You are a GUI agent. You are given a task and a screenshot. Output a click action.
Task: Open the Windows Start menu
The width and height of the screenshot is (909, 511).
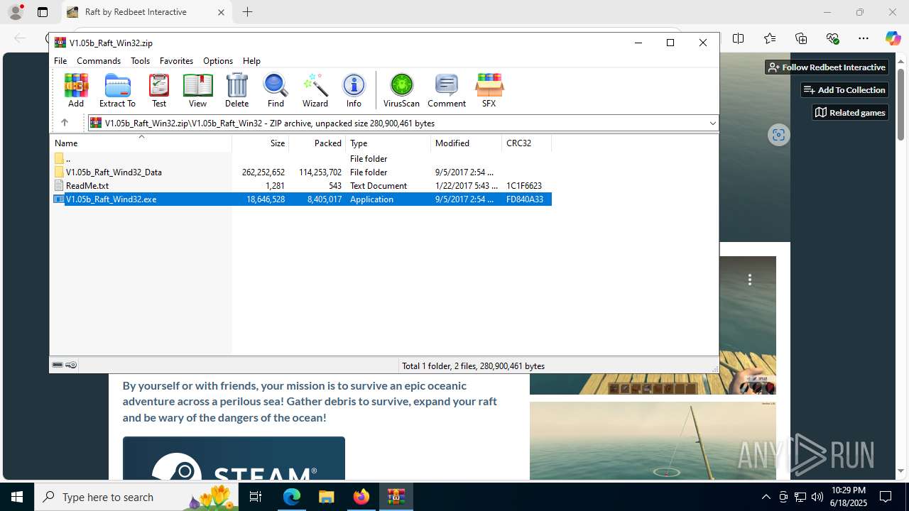pyautogui.click(x=17, y=497)
